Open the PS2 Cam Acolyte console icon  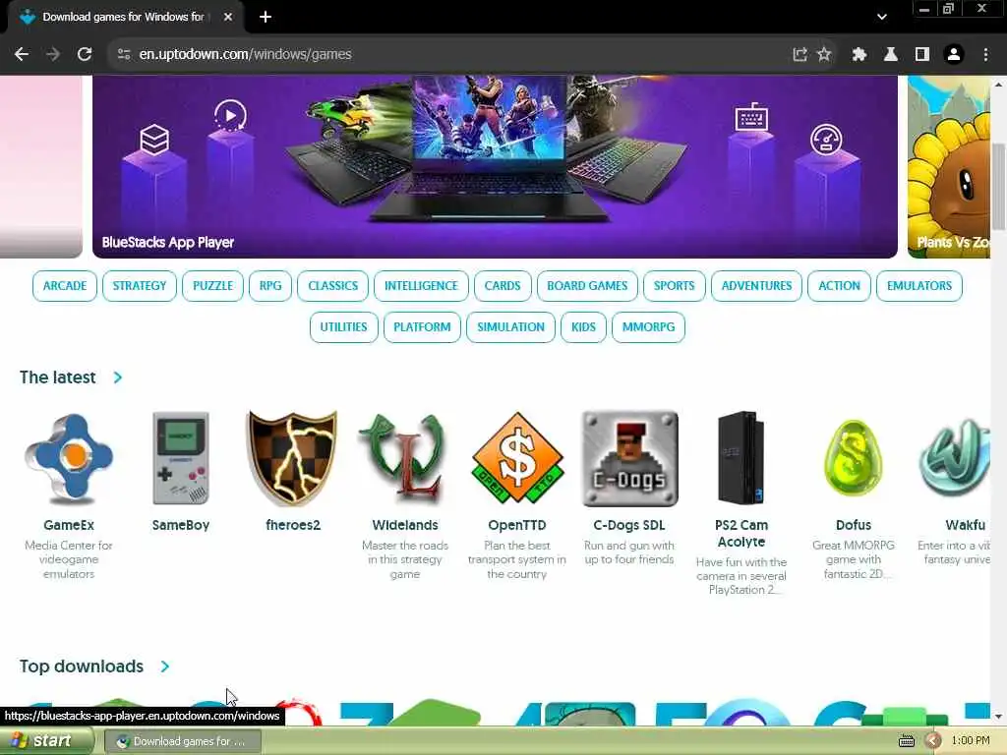741,458
